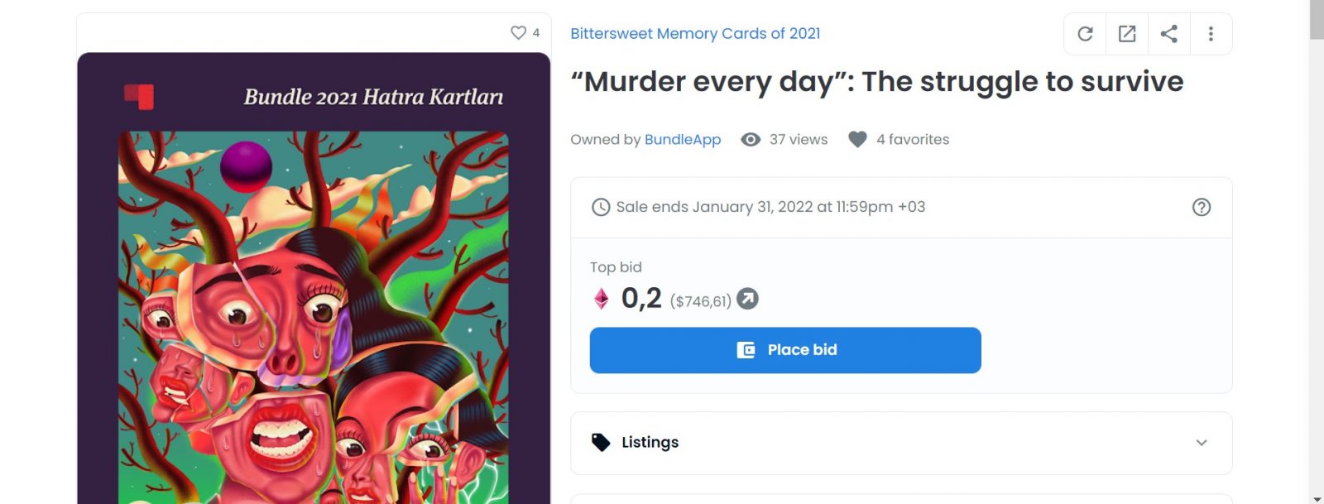This screenshot has height=504, width=1324.
Task: Click the page vertical scrollbar thumb
Action: point(1316,20)
